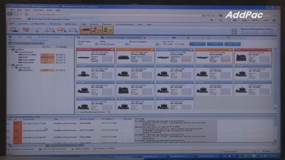Switch to Device Monitoring : Head Quarter tab

click(x=121, y=37)
